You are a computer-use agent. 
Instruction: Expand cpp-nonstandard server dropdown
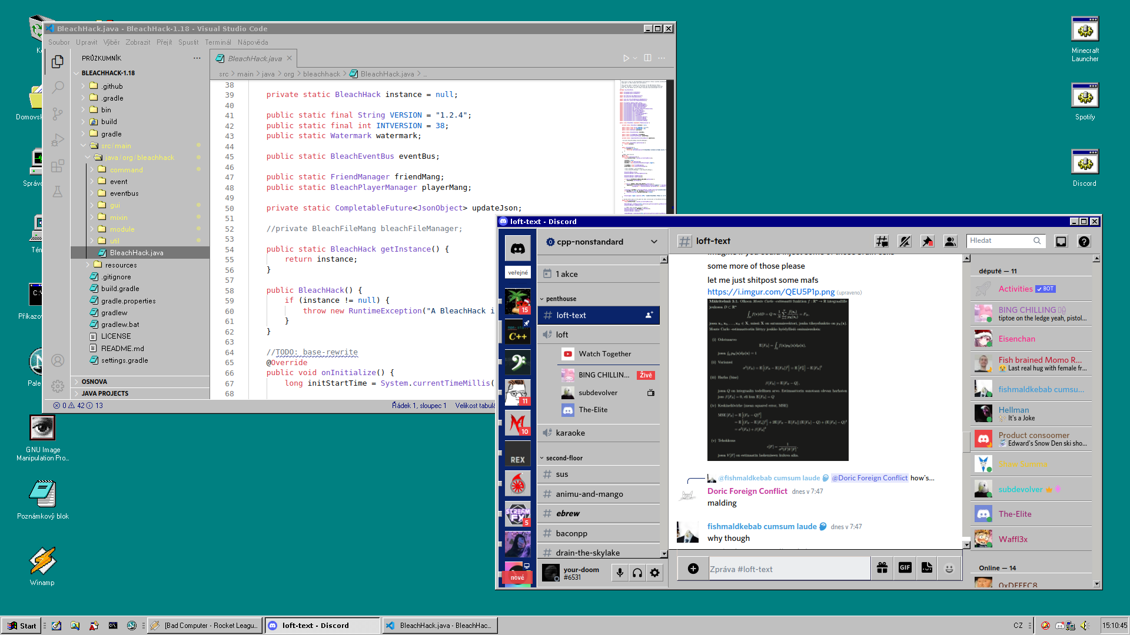[653, 242]
